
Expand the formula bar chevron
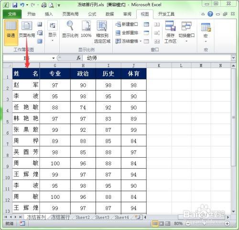pyautogui.click(x=233, y=57)
